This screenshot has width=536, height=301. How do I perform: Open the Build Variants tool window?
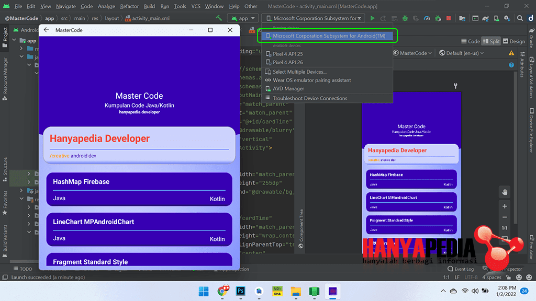coord(5,241)
